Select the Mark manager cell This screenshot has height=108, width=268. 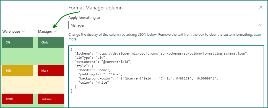(51, 71)
